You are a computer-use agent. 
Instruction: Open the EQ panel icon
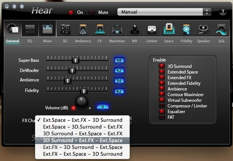[x=30, y=29]
